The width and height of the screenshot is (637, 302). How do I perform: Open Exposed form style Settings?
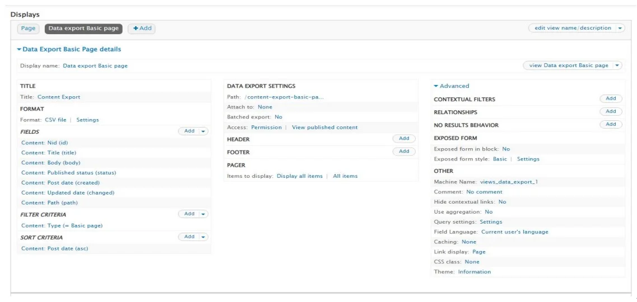click(x=528, y=159)
